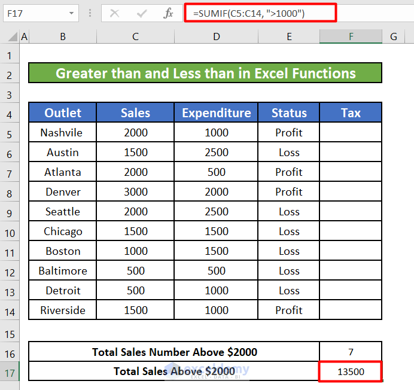Click the Select All corner triangle

click(x=13, y=36)
